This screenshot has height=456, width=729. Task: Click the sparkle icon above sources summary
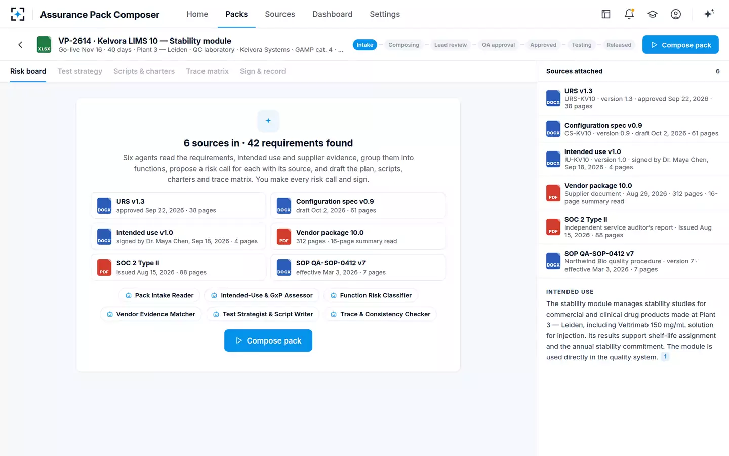pyautogui.click(x=268, y=121)
